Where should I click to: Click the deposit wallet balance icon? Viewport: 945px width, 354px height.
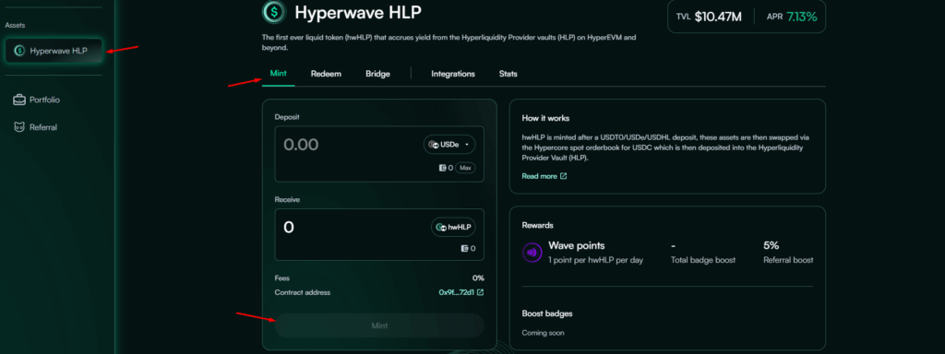[x=442, y=168]
